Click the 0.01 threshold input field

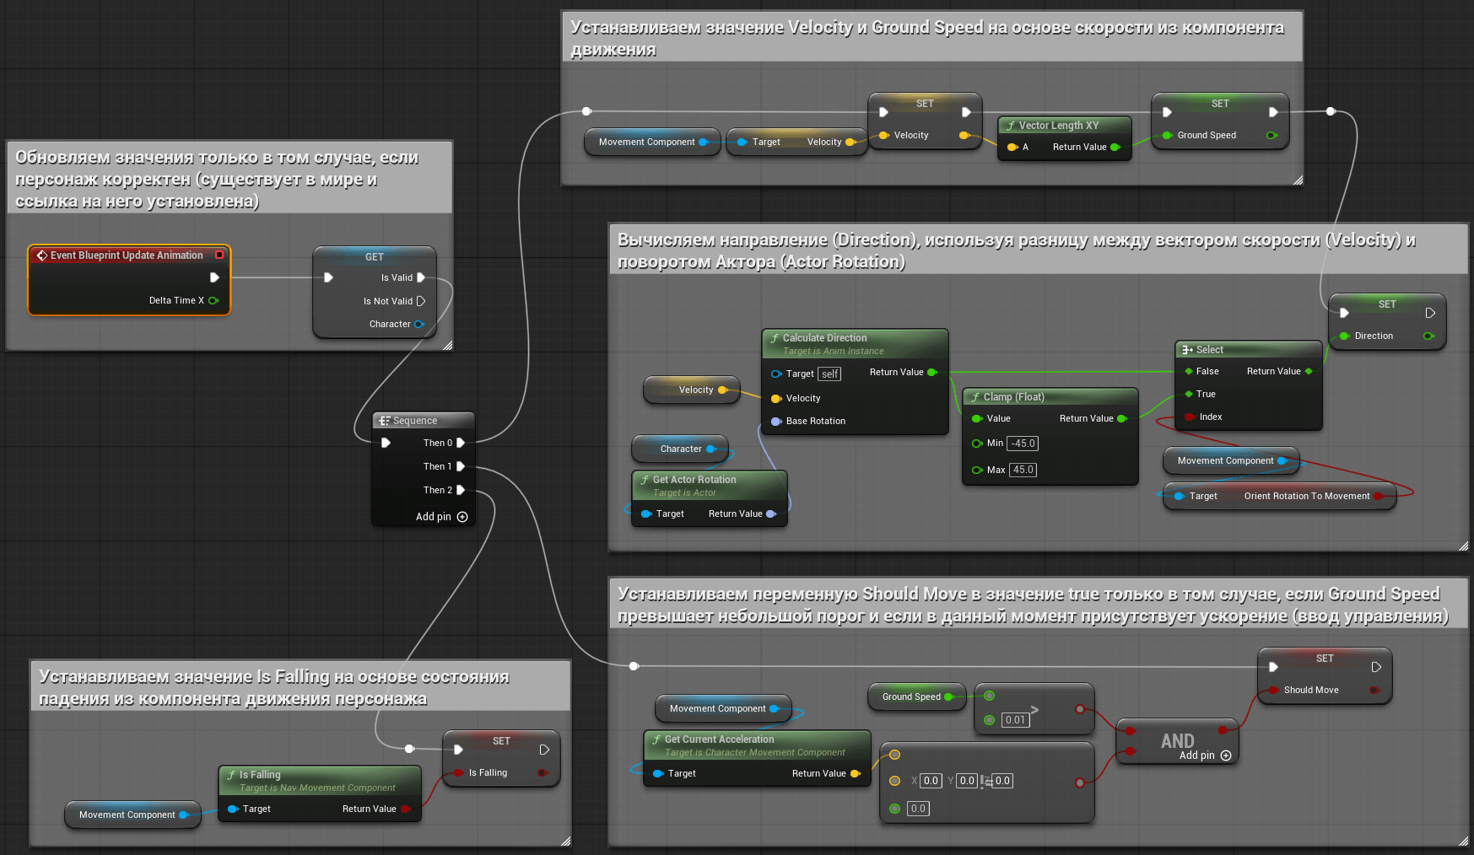pos(1015,720)
